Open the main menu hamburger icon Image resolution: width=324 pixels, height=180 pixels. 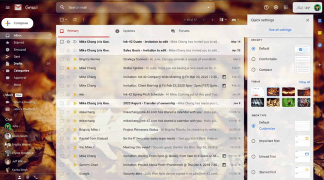(x=7, y=7)
